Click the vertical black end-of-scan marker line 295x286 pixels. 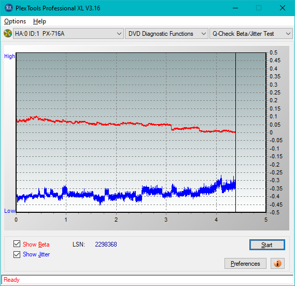pyautogui.click(x=235, y=132)
